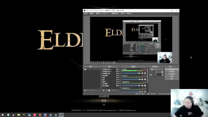Viewport: 208px width, 117px height.
Task: Pop out the Scene Transitions dock panel
Action: 161,67
